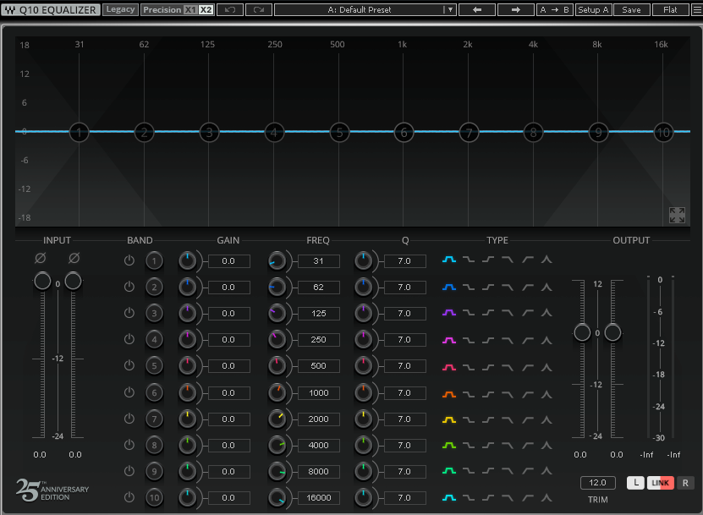The height and width of the screenshot is (515, 703).
Task: Select Precision X1 mode
Action: coord(190,9)
